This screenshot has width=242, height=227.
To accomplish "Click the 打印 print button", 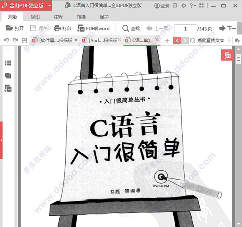I will pos(63,28).
